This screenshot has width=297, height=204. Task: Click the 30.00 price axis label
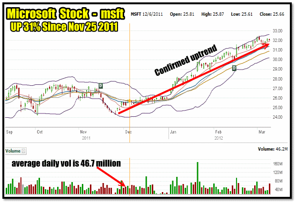[x=277, y=60]
